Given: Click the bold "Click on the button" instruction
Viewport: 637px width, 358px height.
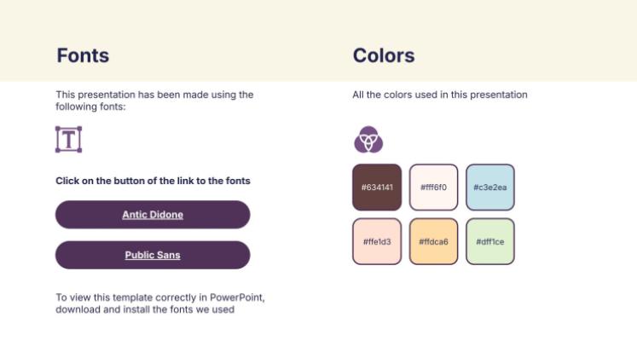Looking at the screenshot, I should pos(153,181).
